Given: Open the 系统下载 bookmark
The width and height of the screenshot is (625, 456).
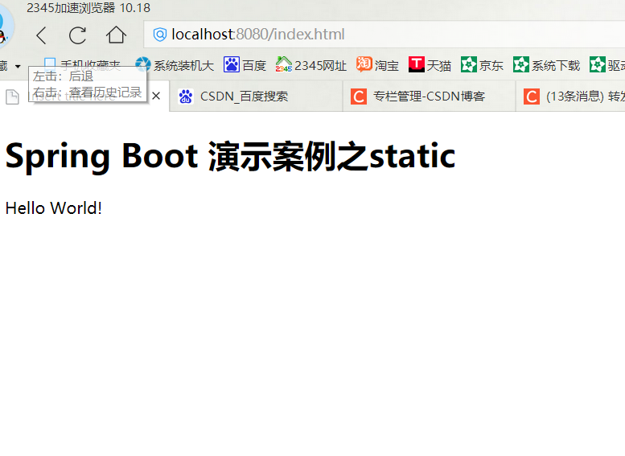Looking at the screenshot, I should (x=546, y=64).
